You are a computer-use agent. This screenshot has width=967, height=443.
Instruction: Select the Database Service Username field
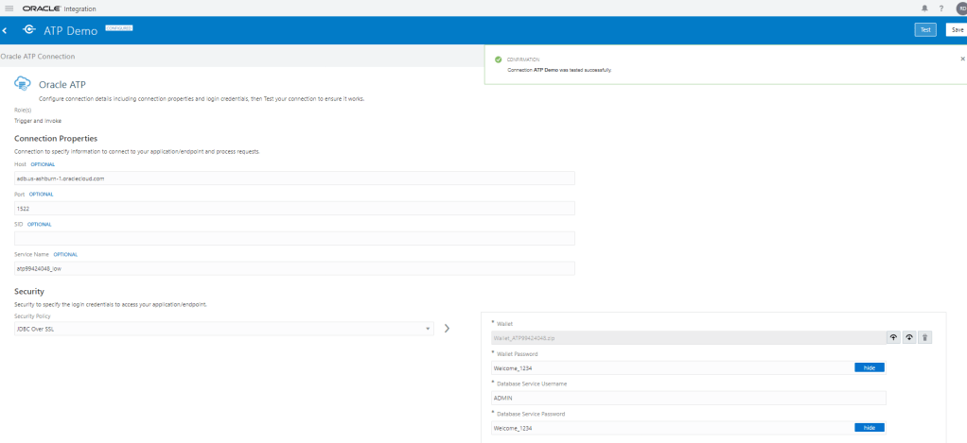[688, 398]
